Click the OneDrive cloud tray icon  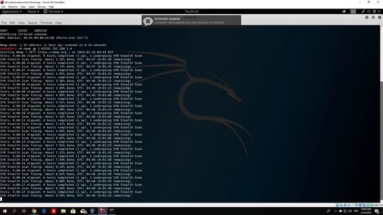(x=341, y=211)
